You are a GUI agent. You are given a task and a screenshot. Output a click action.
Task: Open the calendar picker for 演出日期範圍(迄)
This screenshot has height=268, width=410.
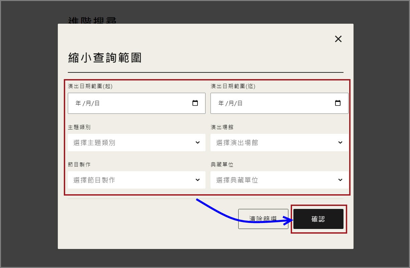(338, 103)
